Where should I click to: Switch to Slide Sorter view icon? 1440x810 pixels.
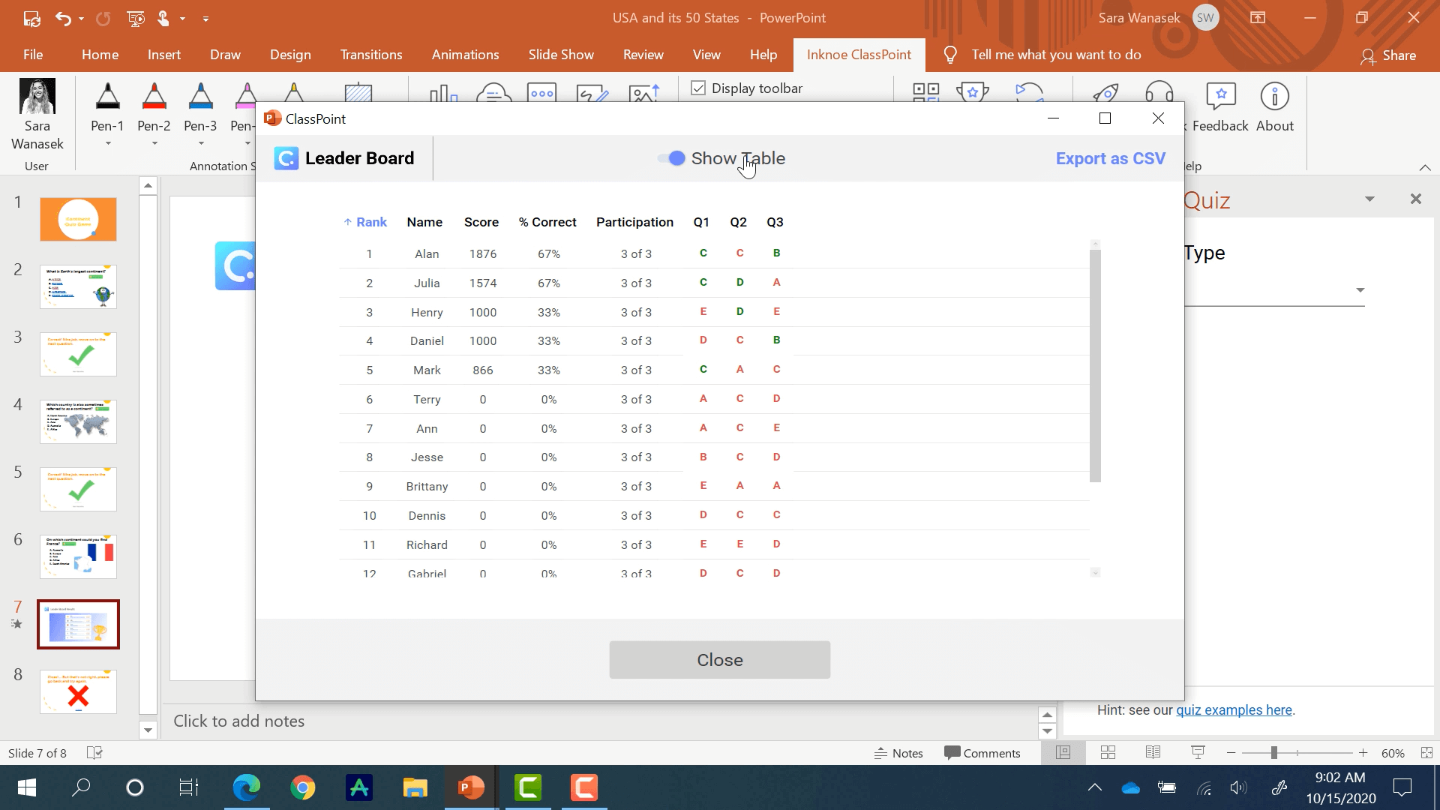point(1108,753)
